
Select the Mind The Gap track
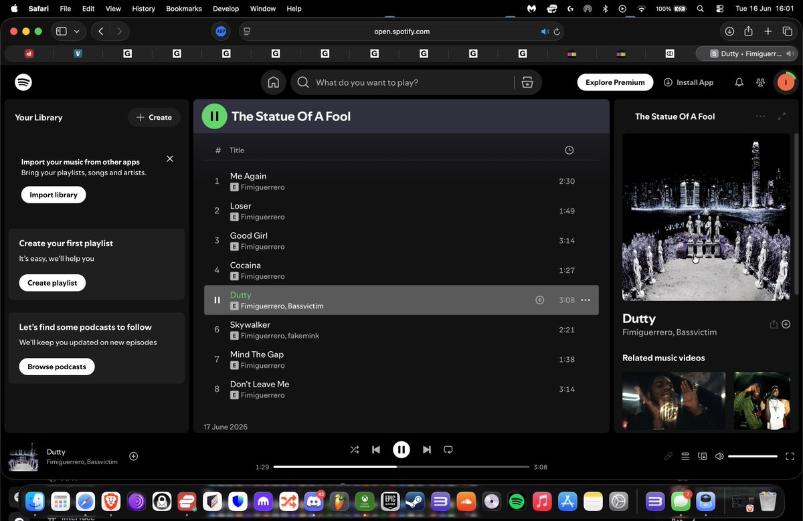401,359
